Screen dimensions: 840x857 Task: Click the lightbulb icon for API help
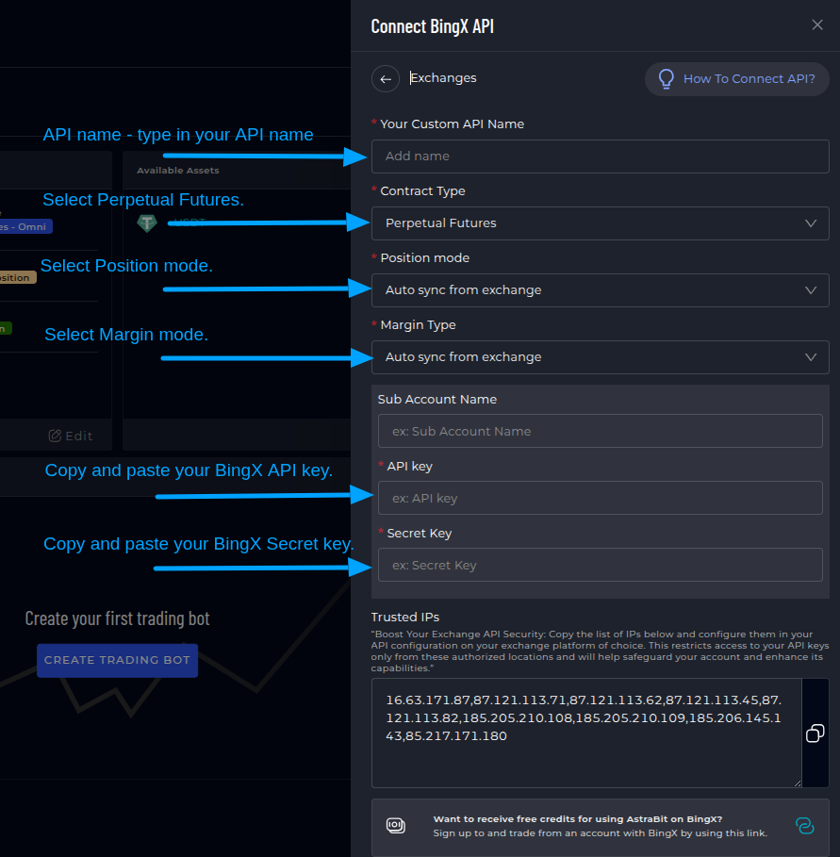[x=666, y=79]
